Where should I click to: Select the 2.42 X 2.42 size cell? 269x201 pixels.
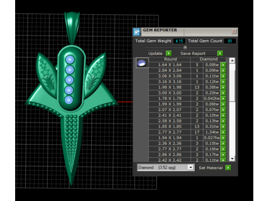(170, 160)
